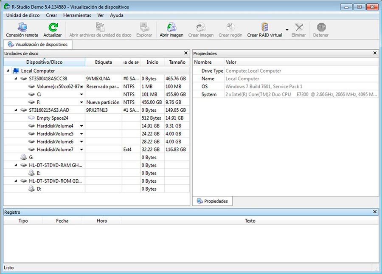The height and width of the screenshot is (274, 382).
Task: Select the Explorar toolbar icon
Action: [x=144, y=27]
